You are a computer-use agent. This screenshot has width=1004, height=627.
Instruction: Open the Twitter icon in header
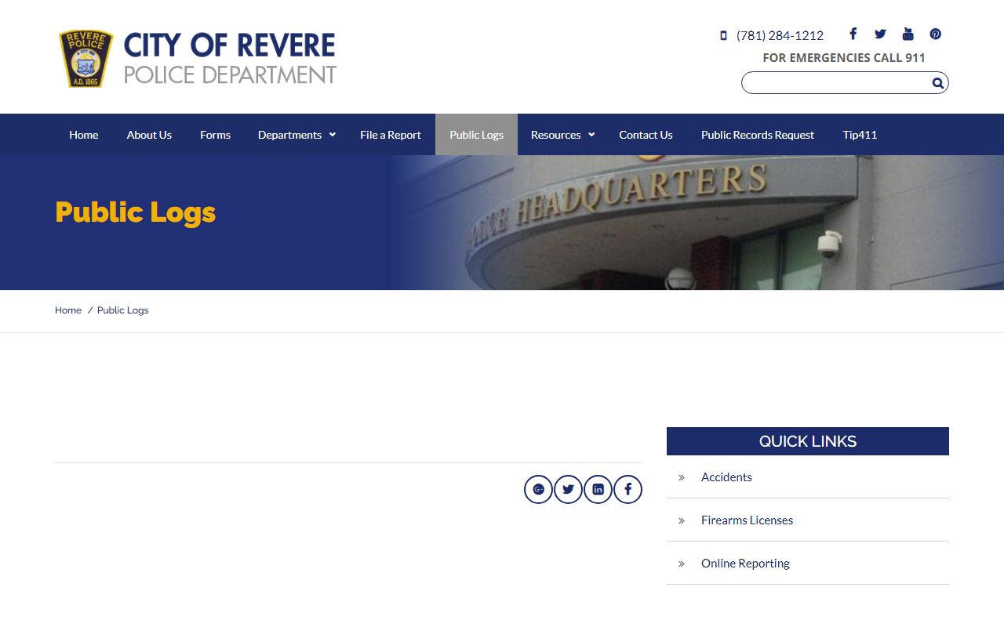coord(880,34)
